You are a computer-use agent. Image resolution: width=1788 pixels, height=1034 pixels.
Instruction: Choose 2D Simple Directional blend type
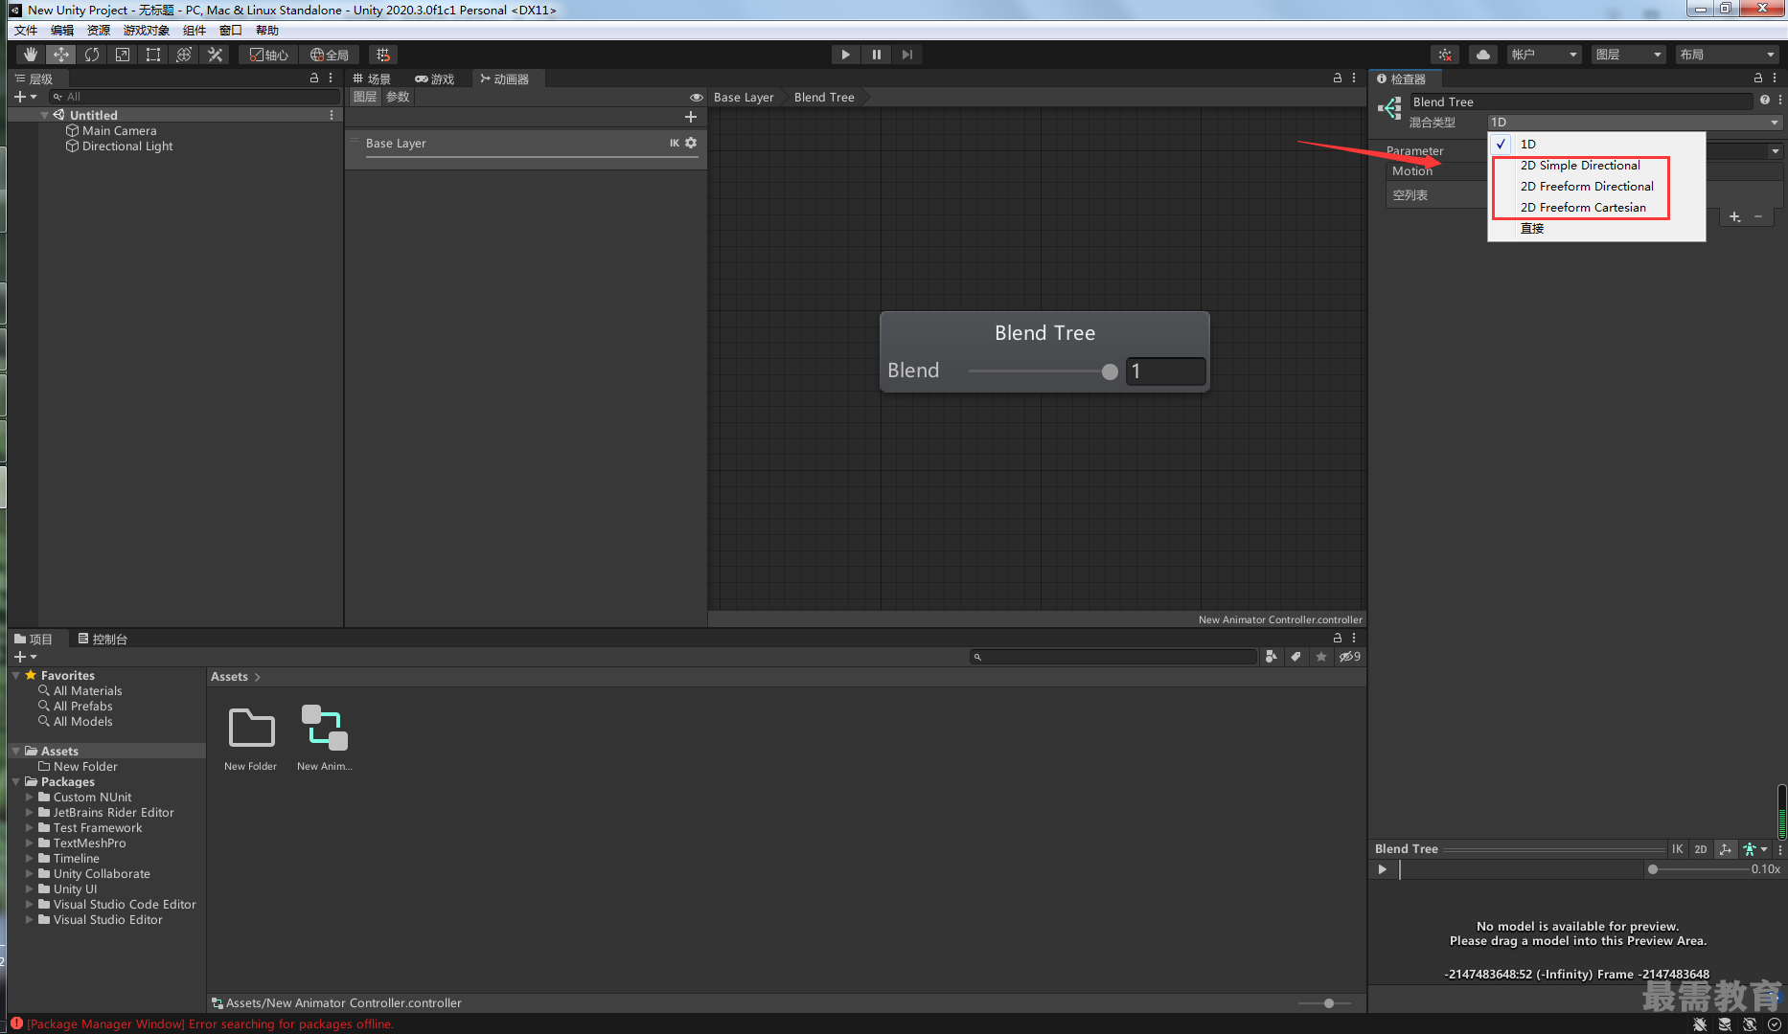1596,166
